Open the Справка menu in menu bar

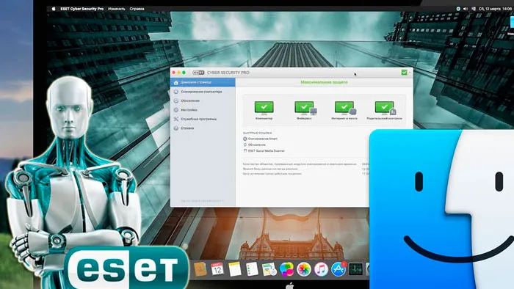tap(137, 9)
